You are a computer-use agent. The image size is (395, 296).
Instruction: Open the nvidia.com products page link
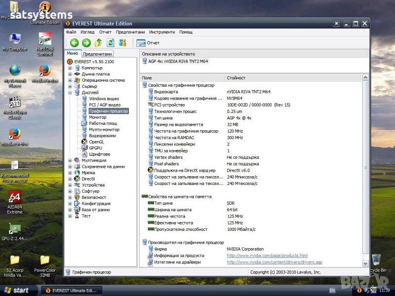[x=267, y=256]
